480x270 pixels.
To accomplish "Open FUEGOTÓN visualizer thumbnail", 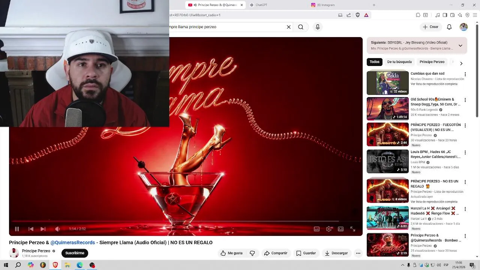I will [388, 134].
